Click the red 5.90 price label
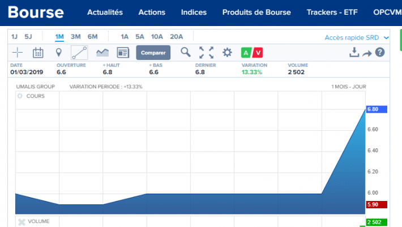The width and height of the screenshot is (402, 227). click(377, 204)
